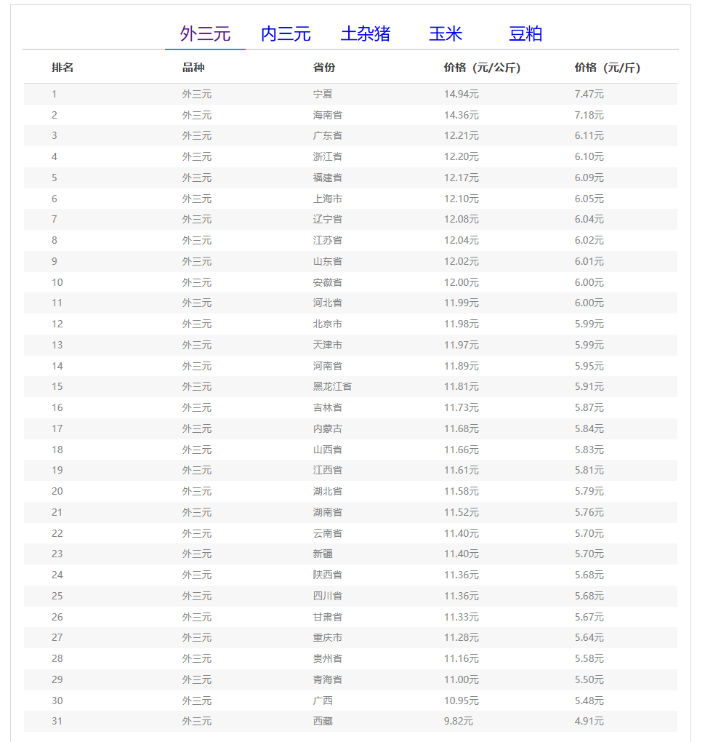Open the 内三元 tab

pyautogui.click(x=286, y=34)
